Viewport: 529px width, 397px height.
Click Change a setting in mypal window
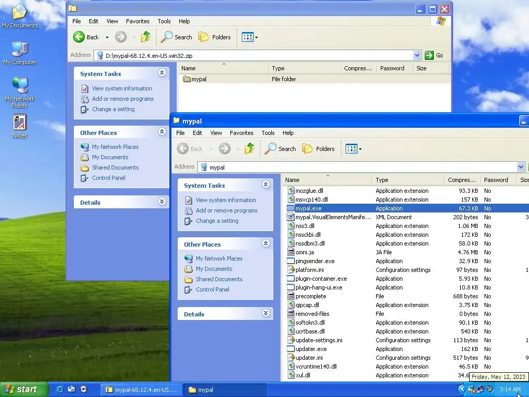coord(217,221)
